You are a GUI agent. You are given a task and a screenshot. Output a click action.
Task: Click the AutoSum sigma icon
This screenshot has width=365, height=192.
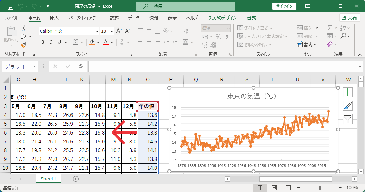[x=330, y=28]
